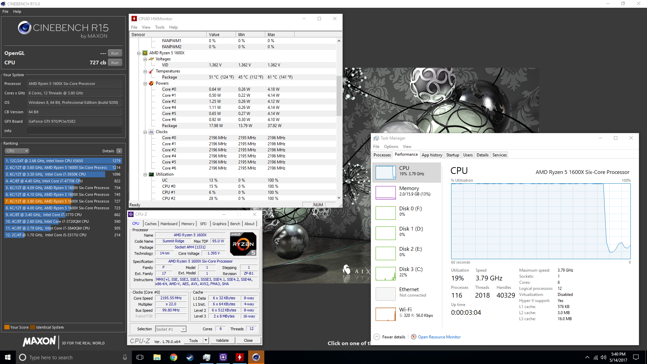Screen dimensions: 647x364
Task: Collapse the AMD Ryzen 5 1600X tree node
Action: click(x=139, y=53)
